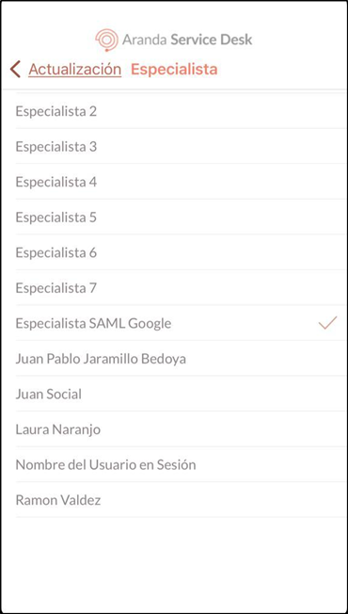This screenshot has width=348, height=614.
Task: Select Especialista 5 entry
Action: coord(181,217)
